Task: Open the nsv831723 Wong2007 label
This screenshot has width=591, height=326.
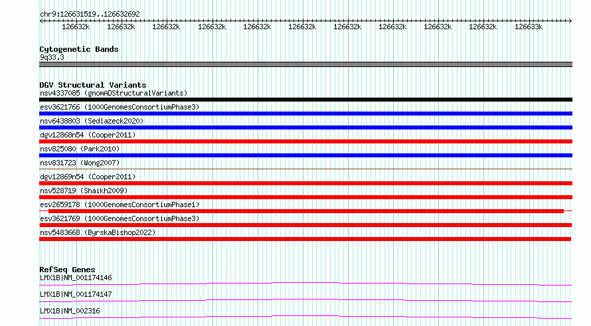Action: pyautogui.click(x=80, y=163)
